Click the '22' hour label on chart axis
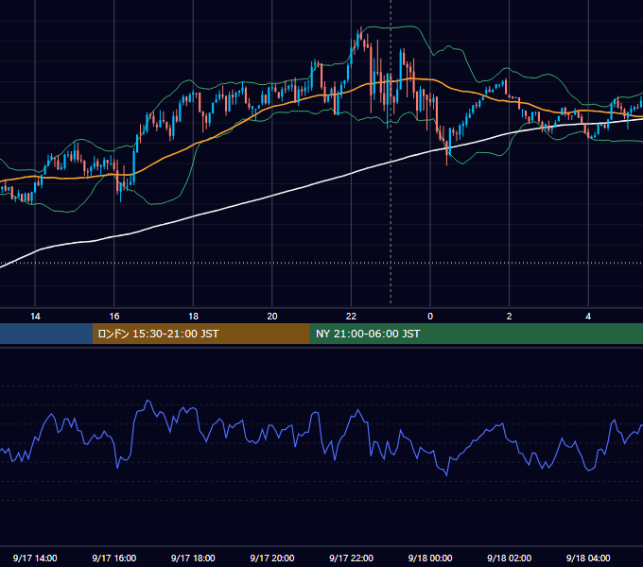643x567 pixels. [x=351, y=317]
